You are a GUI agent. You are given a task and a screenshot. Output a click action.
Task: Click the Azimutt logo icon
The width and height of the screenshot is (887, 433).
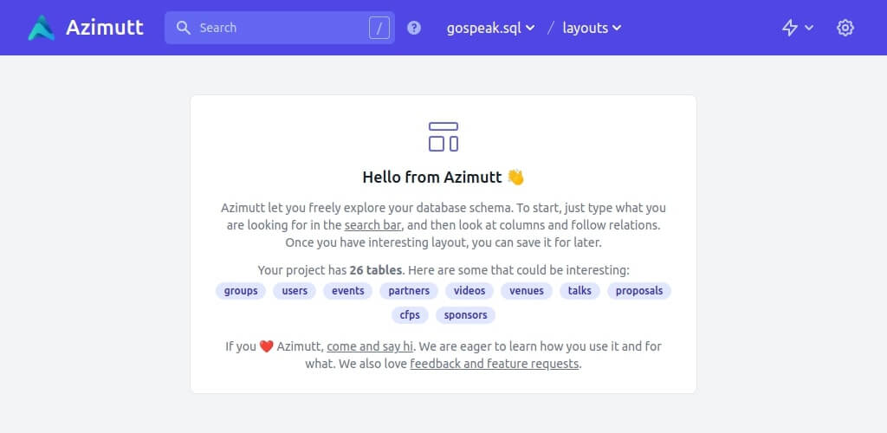[x=41, y=28]
